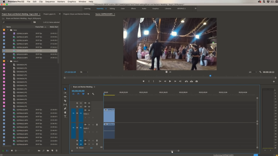Click the Home icon in workspace bar

4,9
